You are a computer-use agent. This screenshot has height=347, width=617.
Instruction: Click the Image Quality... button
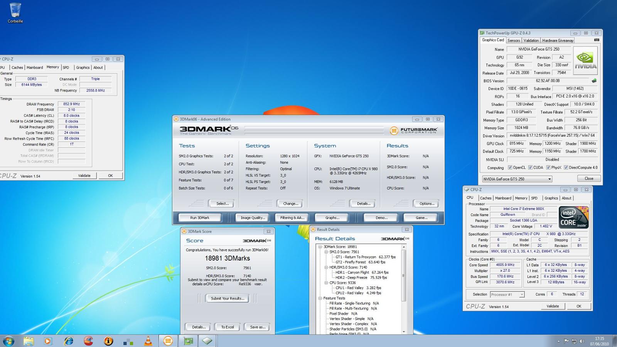tap(253, 218)
